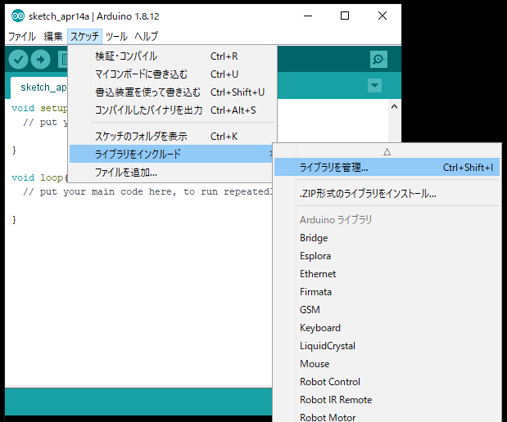Select コンパイルしたバイナリを出力 menu item
Screen dimensions: 507x422
tap(172, 110)
